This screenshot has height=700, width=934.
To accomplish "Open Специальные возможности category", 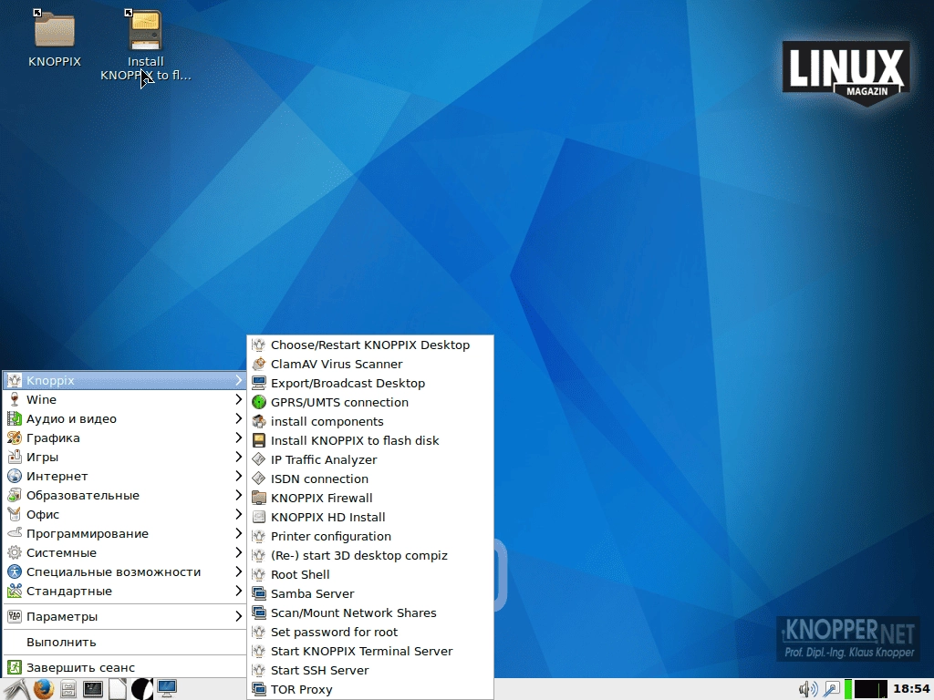I will [x=124, y=572].
